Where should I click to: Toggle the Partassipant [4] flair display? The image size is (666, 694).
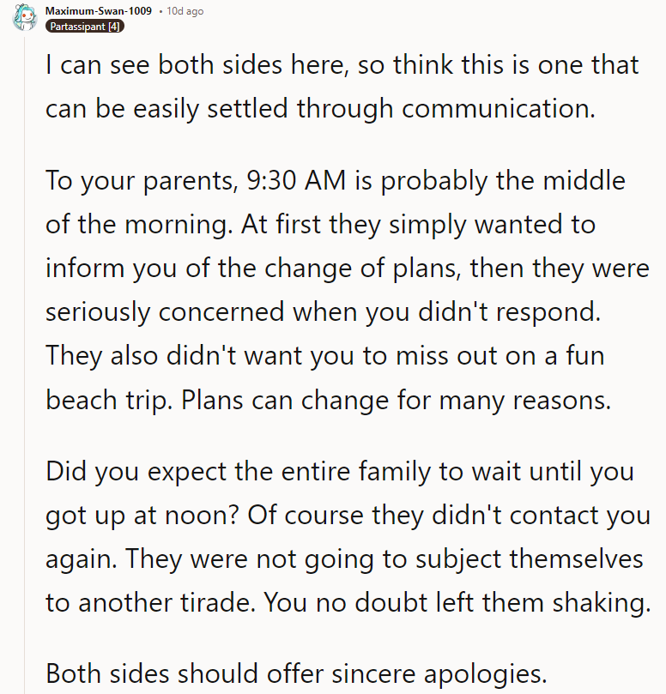click(84, 27)
